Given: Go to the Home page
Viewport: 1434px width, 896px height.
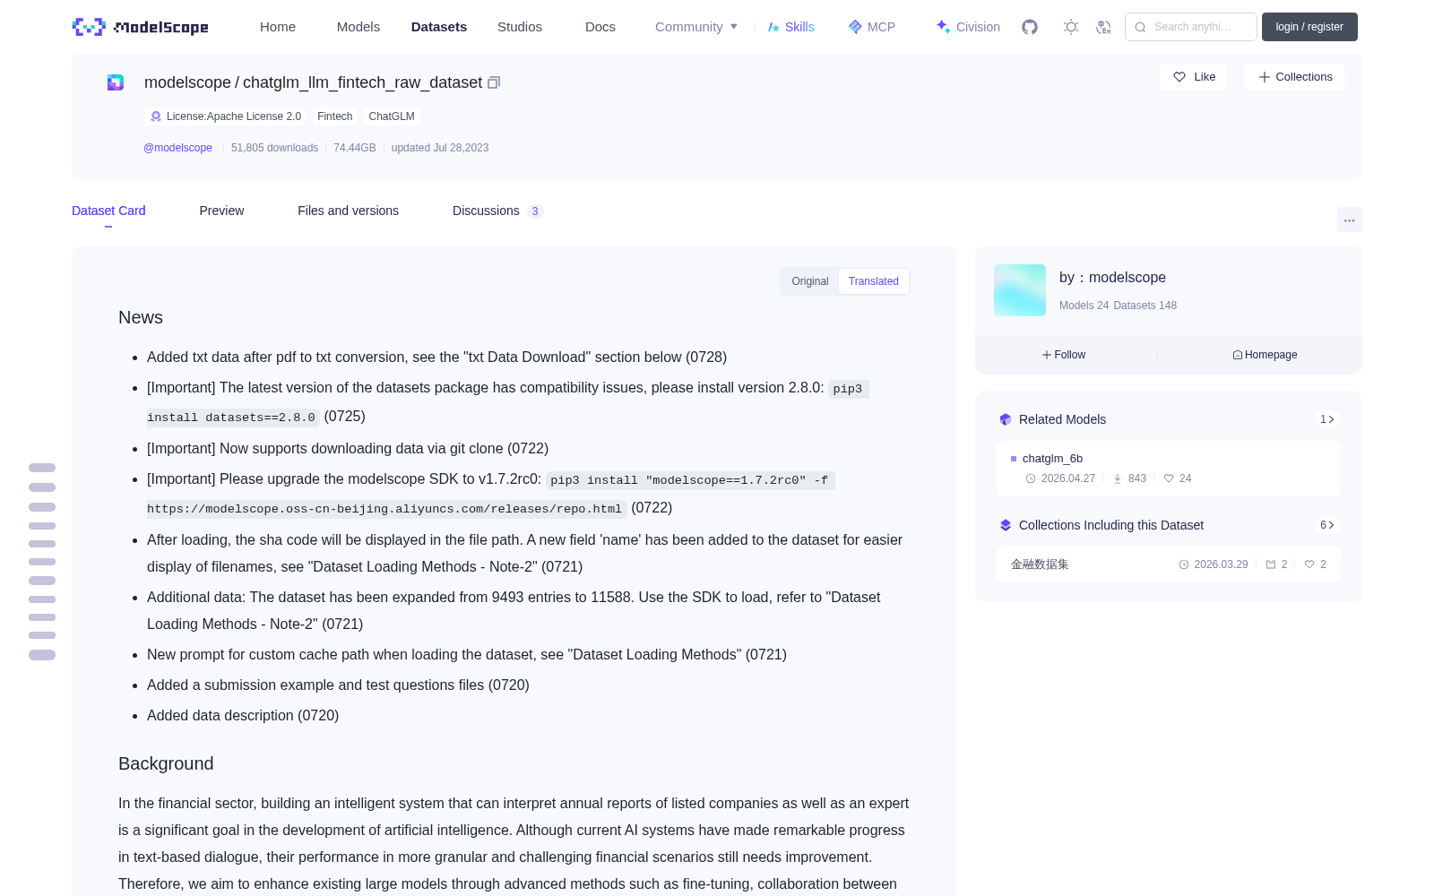Looking at the screenshot, I should click(278, 27).
